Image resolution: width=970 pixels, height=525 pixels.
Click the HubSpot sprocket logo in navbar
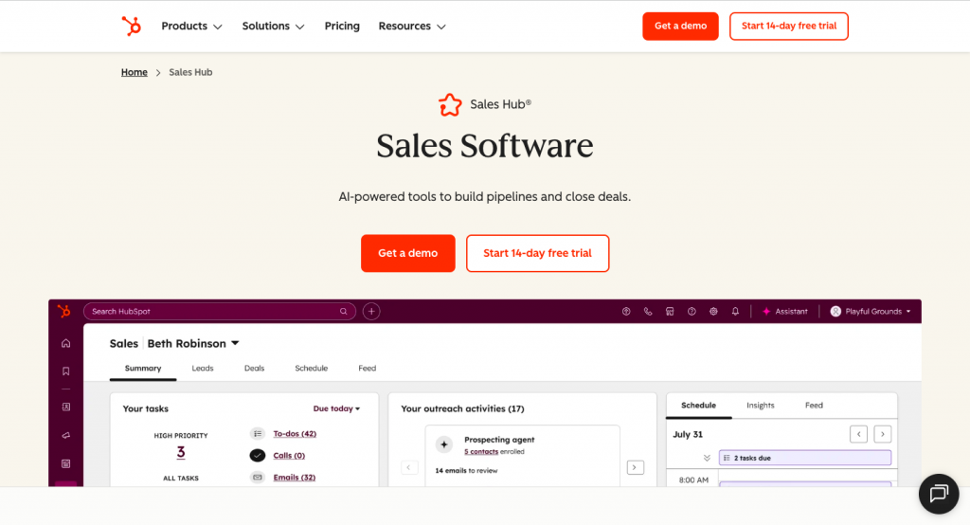click(131, 27)
